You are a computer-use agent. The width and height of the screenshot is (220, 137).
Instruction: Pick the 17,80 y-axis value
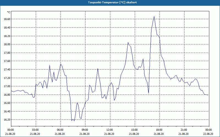pos(7,53)
